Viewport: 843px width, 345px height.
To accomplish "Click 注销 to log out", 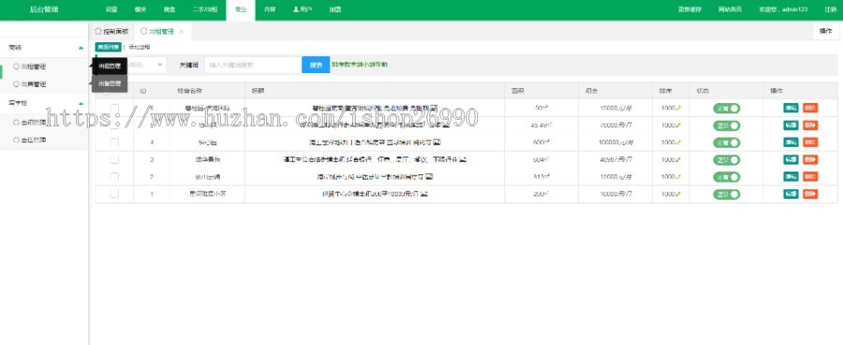I will click(x=830, y=9).
